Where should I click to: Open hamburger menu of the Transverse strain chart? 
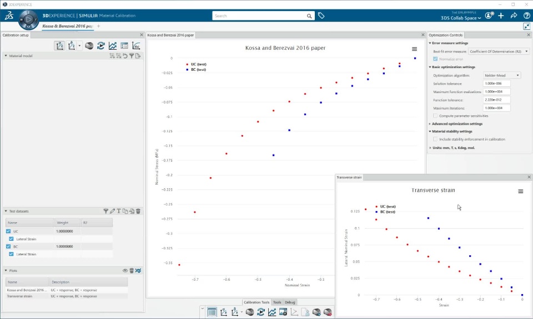[520, 192]
